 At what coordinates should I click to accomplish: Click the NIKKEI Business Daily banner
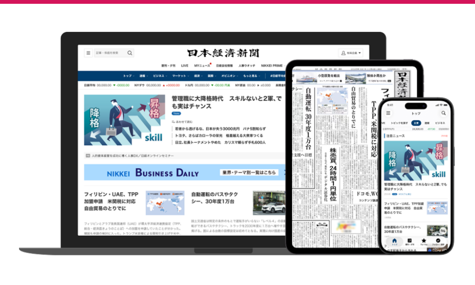point(184,172)
